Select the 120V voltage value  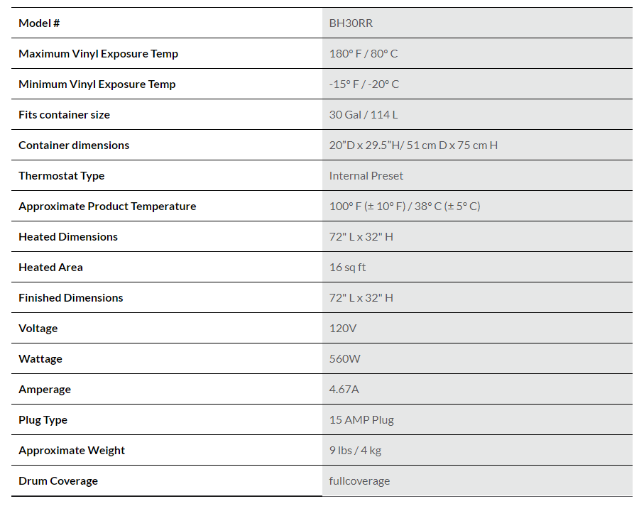point(343,329)
